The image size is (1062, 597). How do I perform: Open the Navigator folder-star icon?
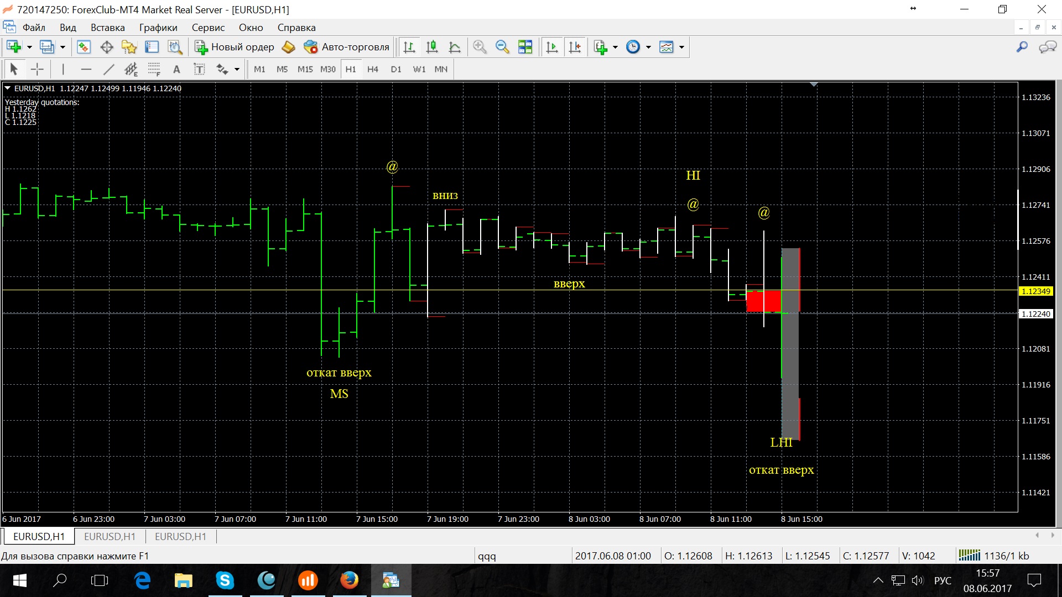[129, 47]
